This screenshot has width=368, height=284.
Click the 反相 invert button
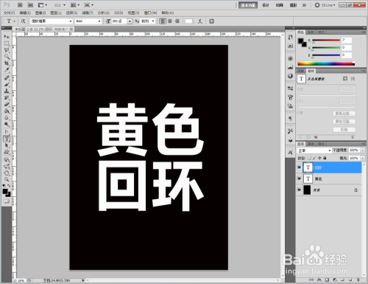(x=344, y=129)
